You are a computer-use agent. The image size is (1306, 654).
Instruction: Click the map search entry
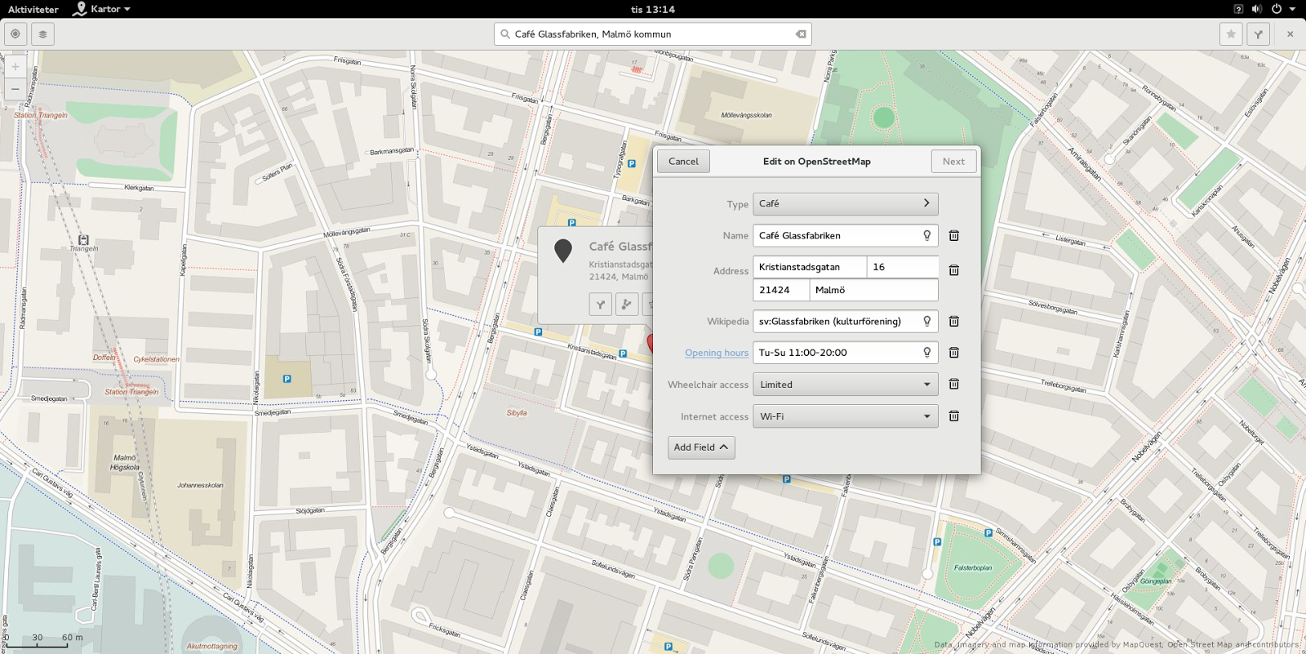tap(653, 34)
